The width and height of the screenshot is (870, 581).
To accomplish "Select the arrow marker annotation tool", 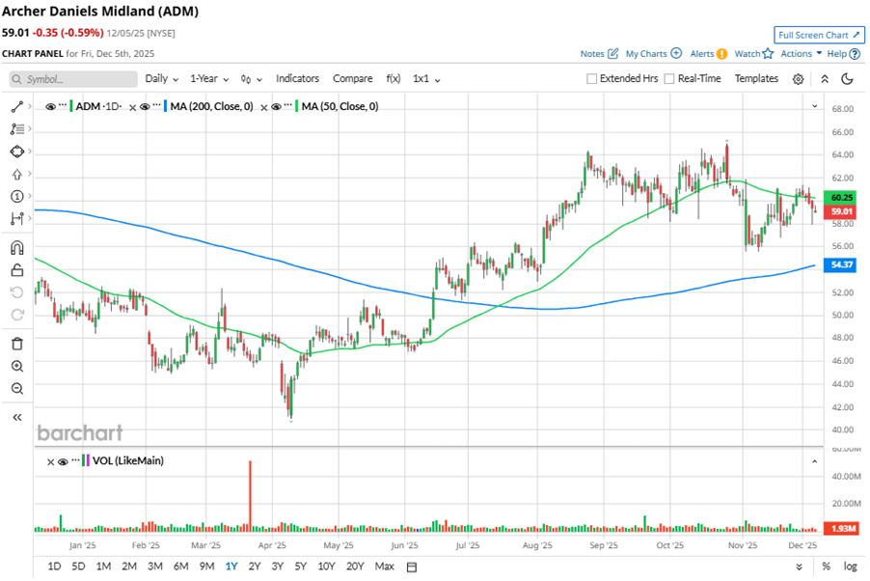I will pyautogui.click(x=17, y=175).
